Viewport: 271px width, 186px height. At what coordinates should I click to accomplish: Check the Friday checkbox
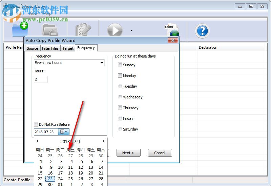(120, 118)
